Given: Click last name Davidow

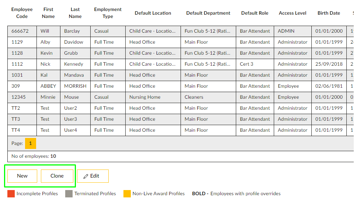Looking at the screenshot, I should tap(73, 42).
